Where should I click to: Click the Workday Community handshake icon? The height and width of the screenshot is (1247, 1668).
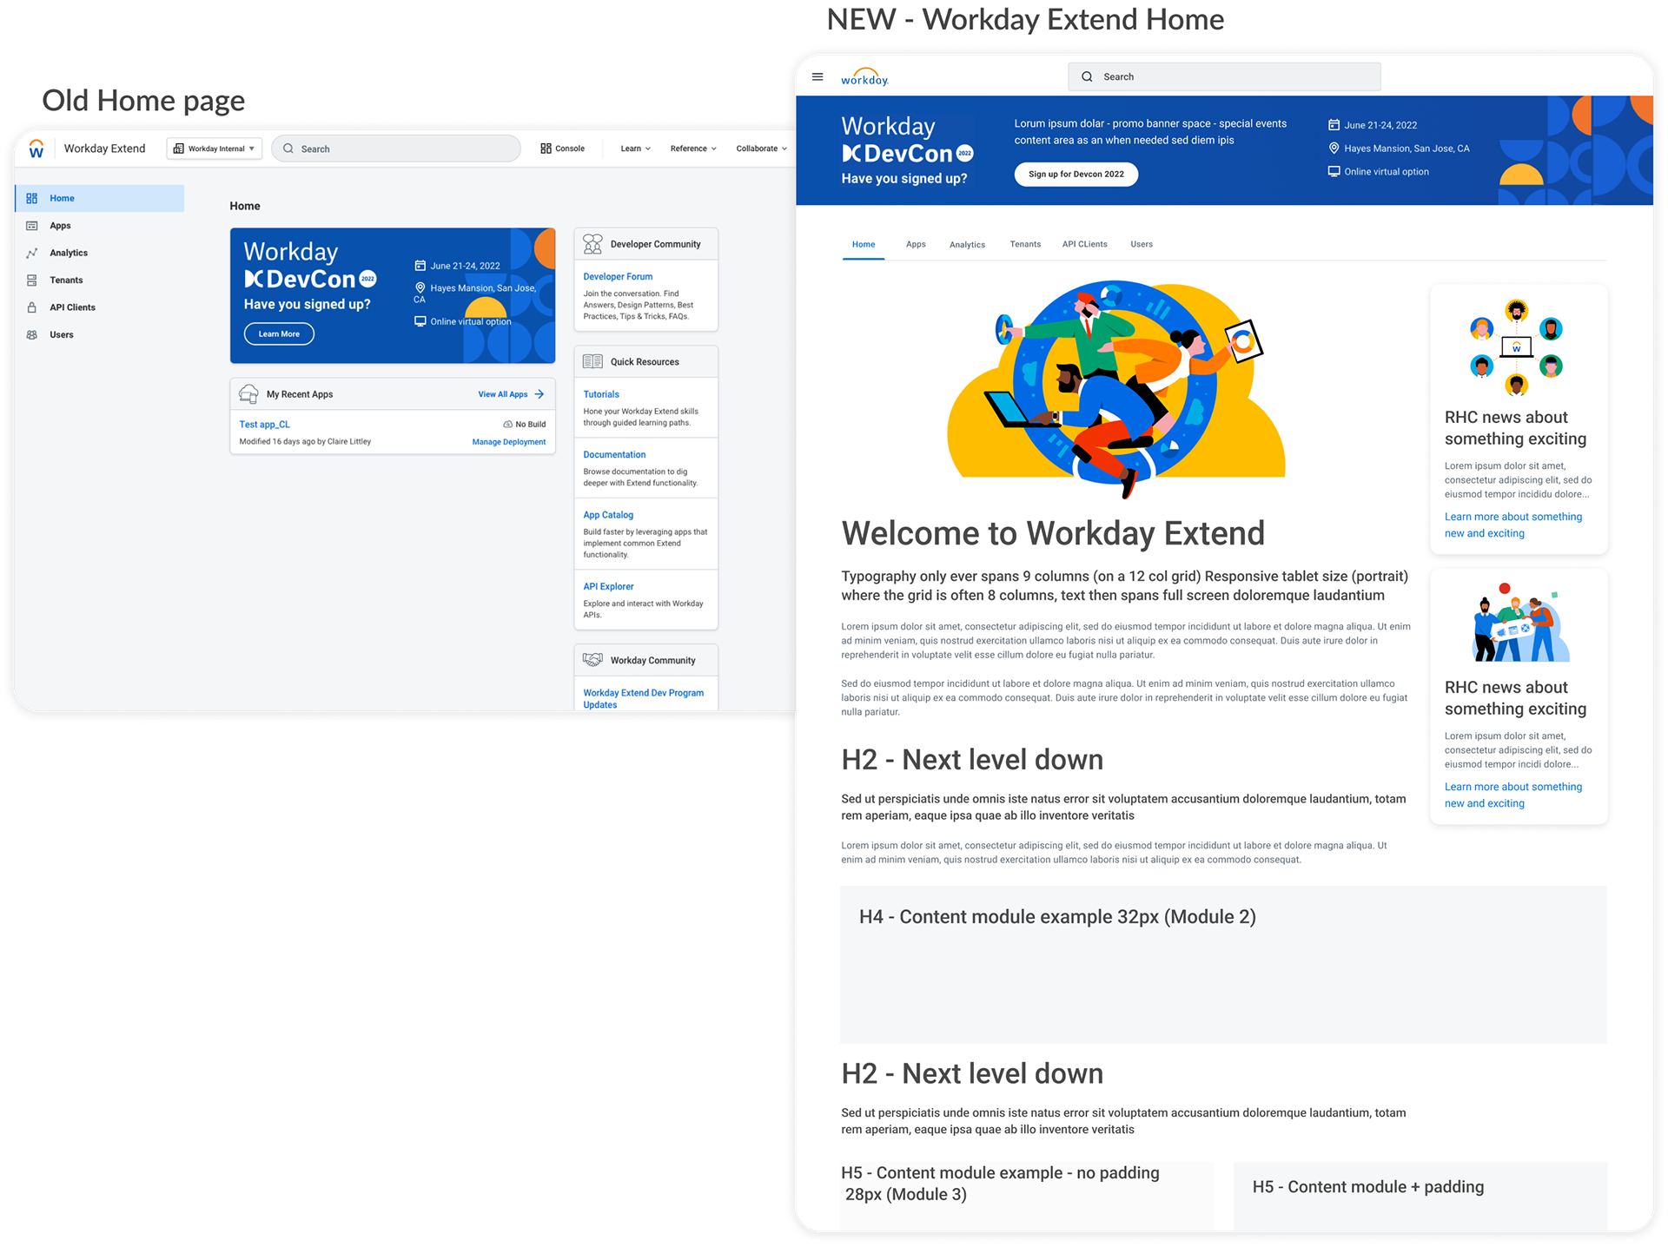592,660
